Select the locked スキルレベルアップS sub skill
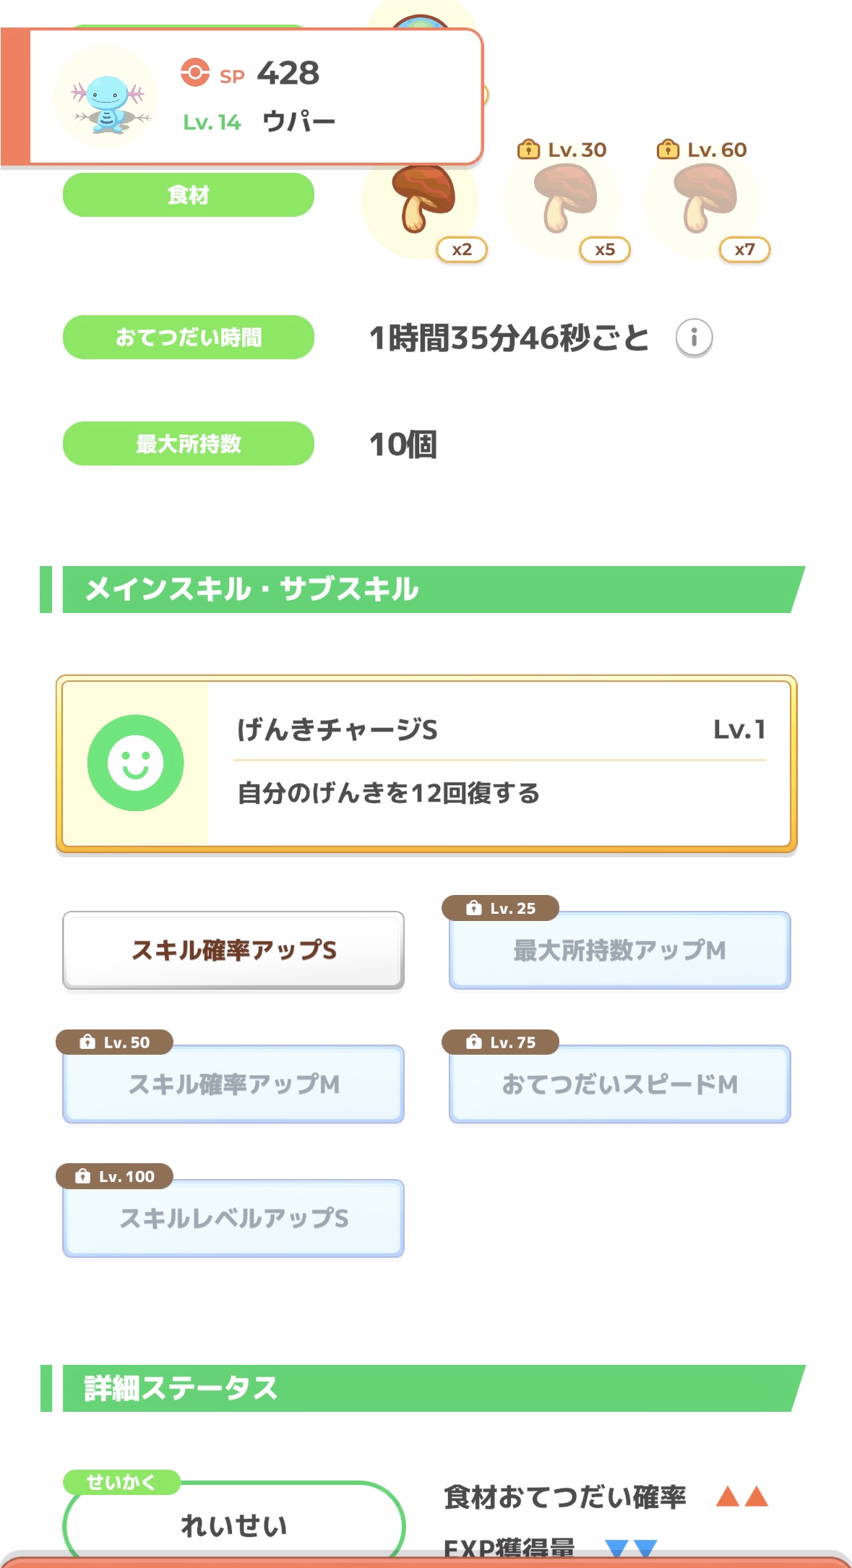The image size is (852, 1568). (233, 1218)
